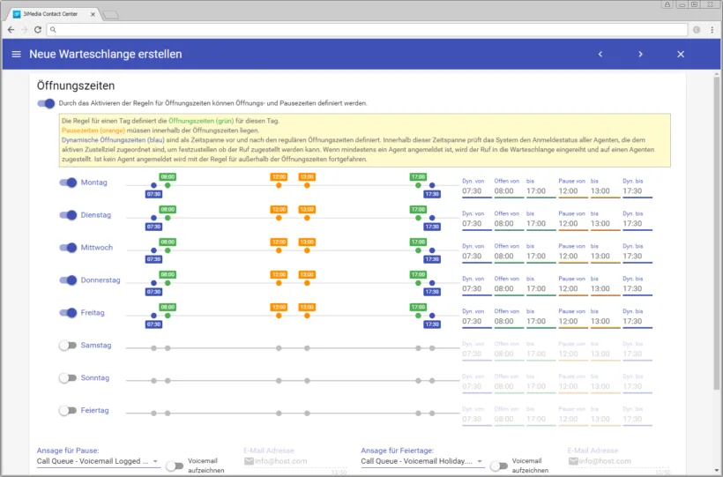Open the browser three-dot menu
Image resolution: width=723 pixels, height=477 pixels.
coord(712,29)
